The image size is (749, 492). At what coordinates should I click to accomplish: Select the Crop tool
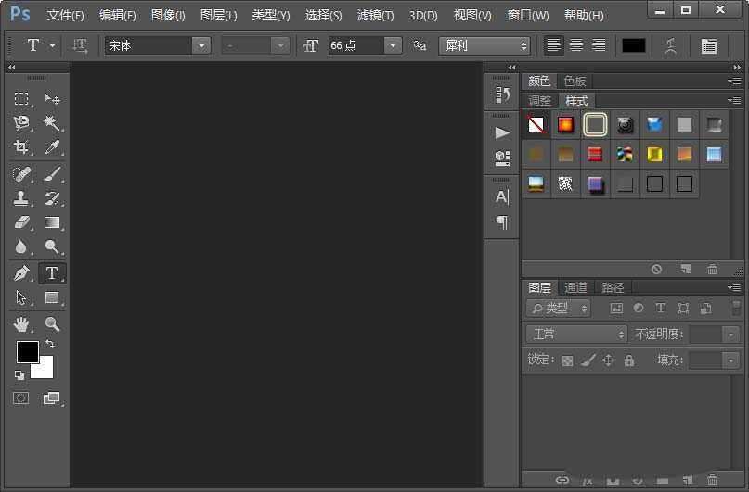[x=21, y=147]
